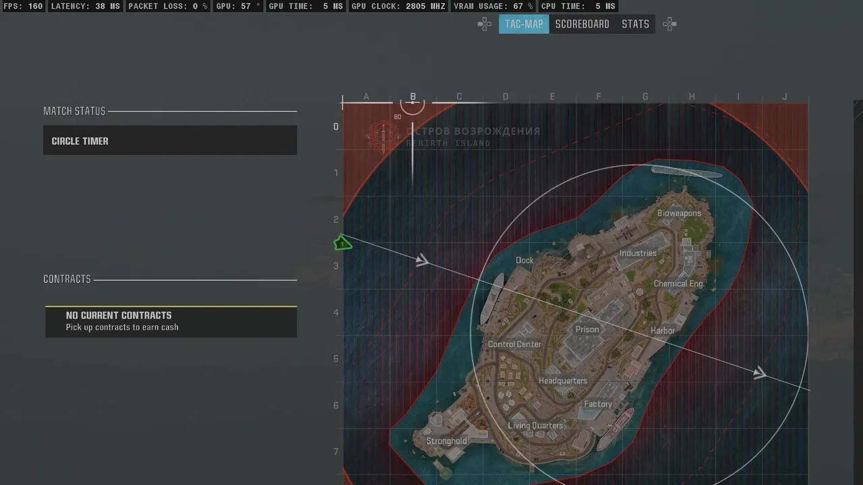
Task: Click the Industries location label
Action: (638, 253)
